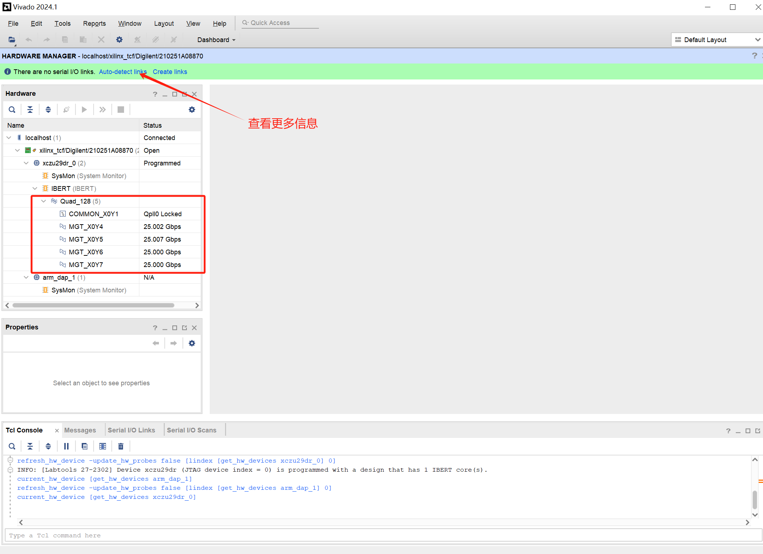Screen dimensions: 763x554
Task: Click the Tcl Console pause output icon
Action: tap(66, 446)
